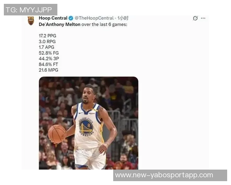Open the attached tweet photo

pos(89,123)
